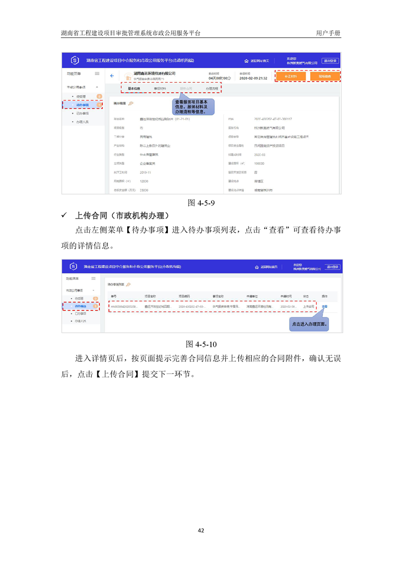The width and height of the screenshot is (402, 569).
Task: Select 已办事项 in figure 4-5-9 sidebar
Action: coord(82,113)
